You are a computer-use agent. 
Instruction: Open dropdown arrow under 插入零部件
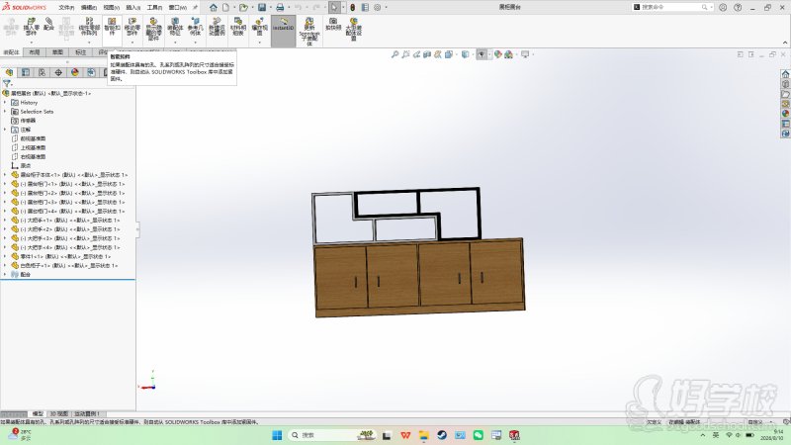coord(32,43)
